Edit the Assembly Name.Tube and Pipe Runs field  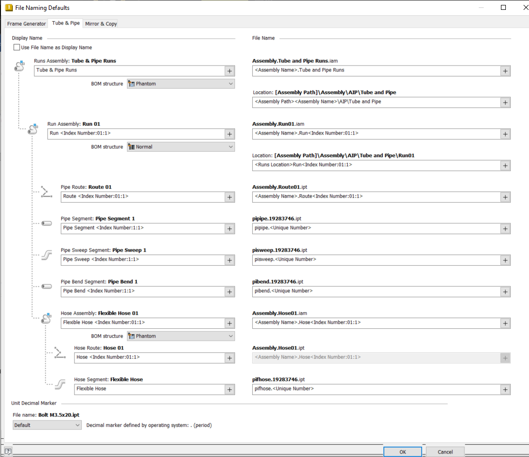pos(376,71)
